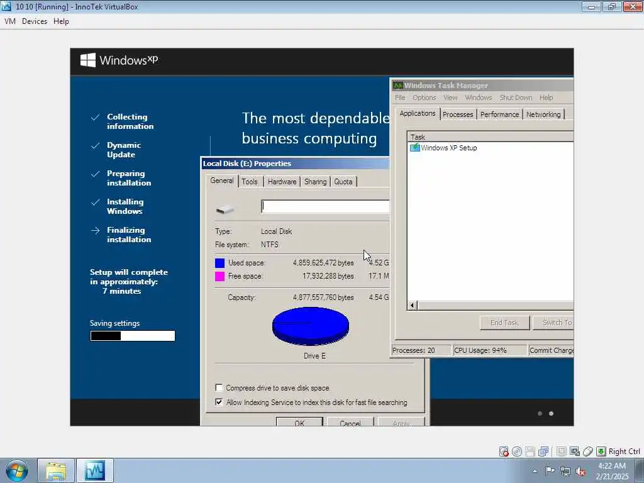Click the VirtualBox floppy disk status icon

point(530,452)
